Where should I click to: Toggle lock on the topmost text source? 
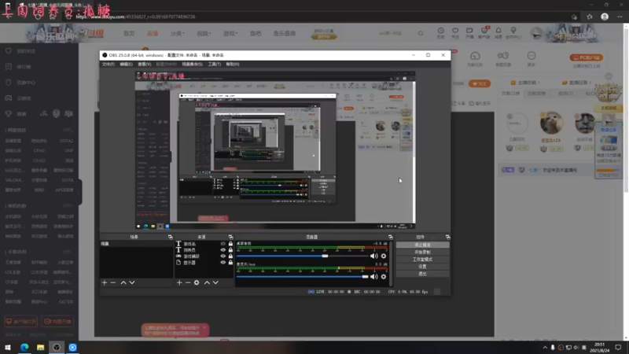(x=230, y=244)
